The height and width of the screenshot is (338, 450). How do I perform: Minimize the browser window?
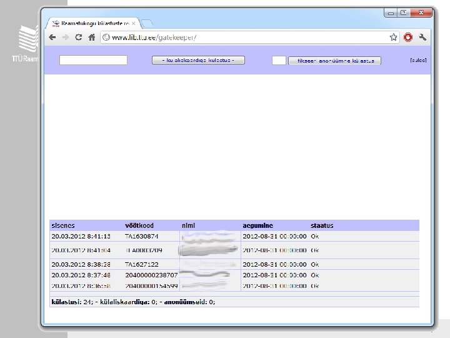click(391, 13)
